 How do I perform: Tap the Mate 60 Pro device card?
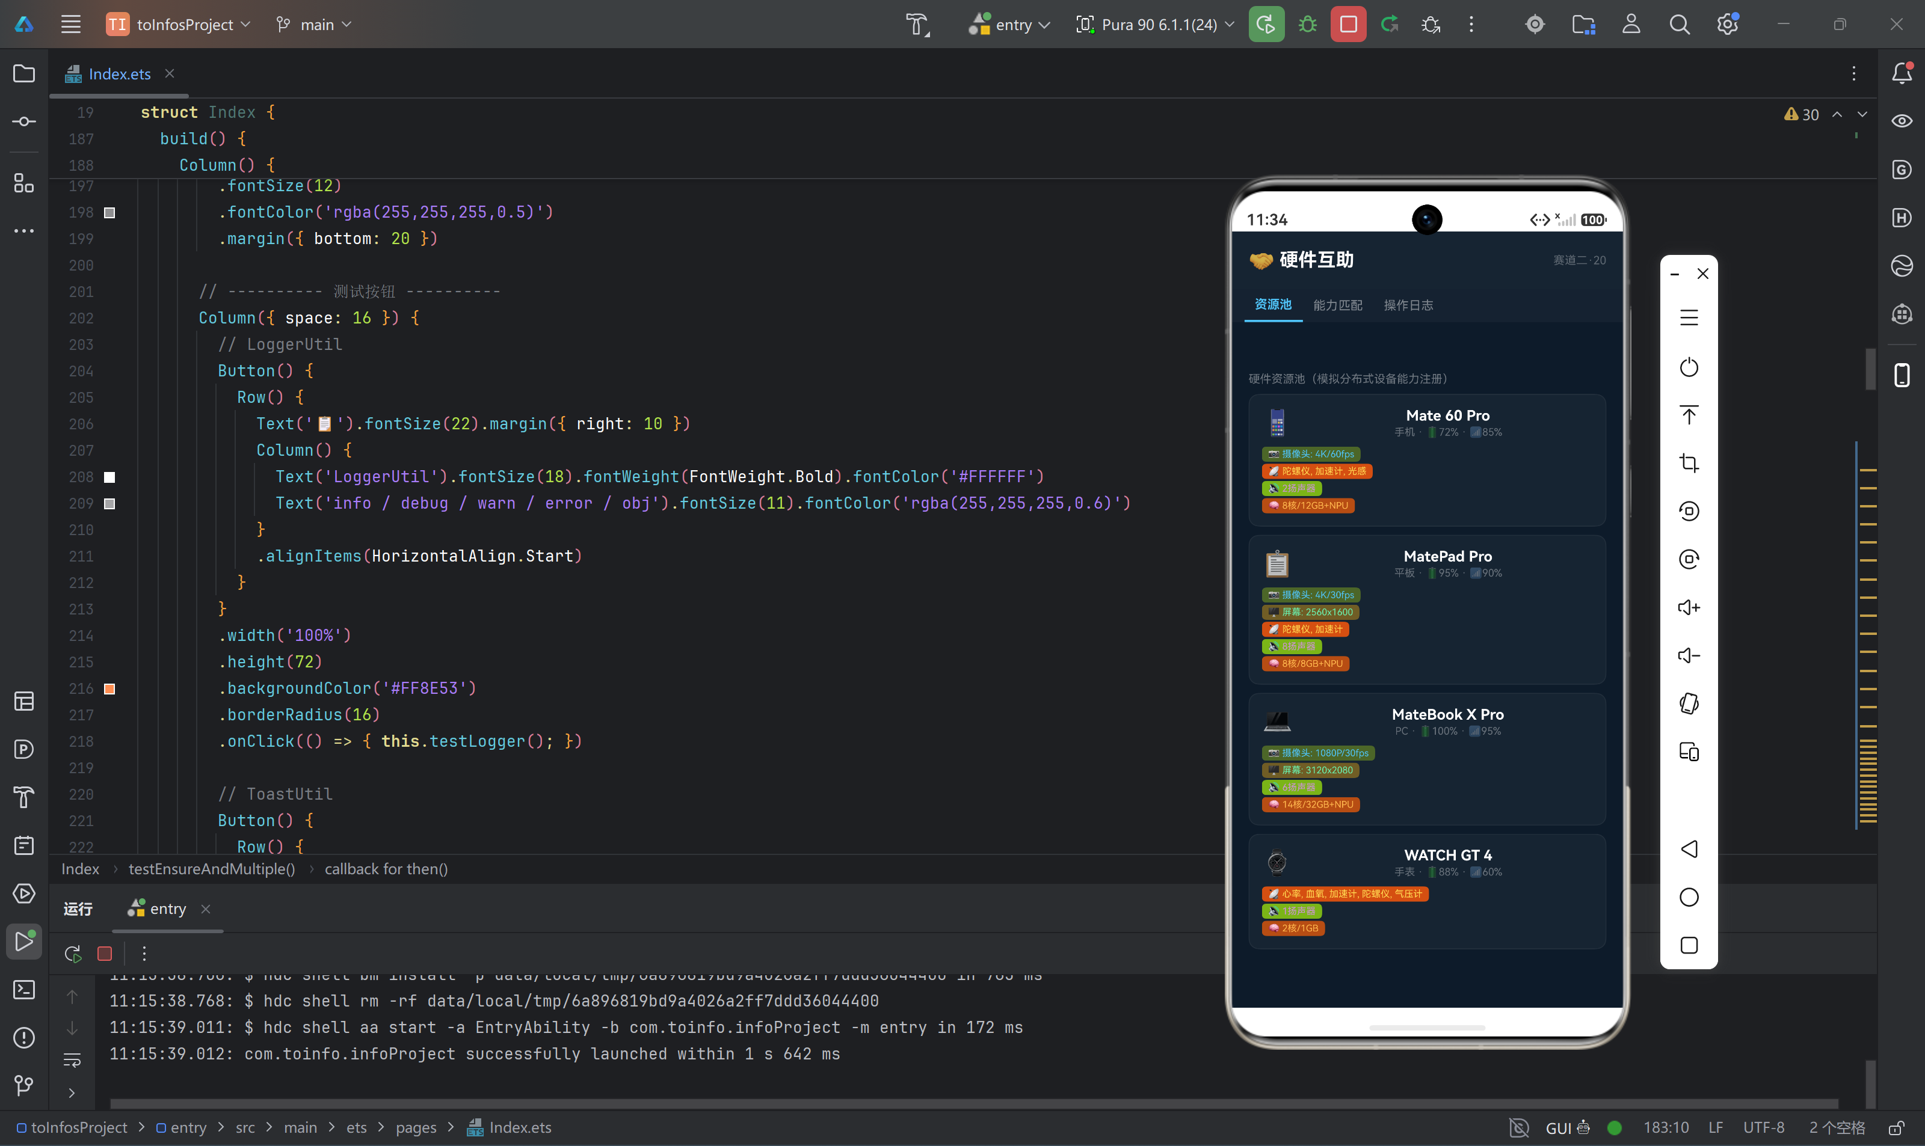[x=1427, y=460]
